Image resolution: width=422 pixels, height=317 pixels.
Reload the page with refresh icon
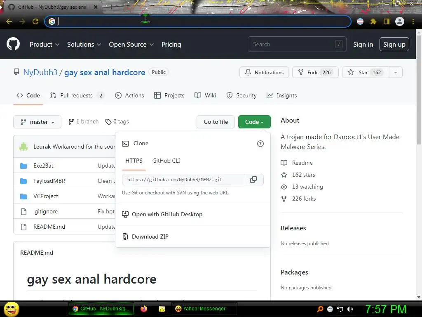[35, 21]
